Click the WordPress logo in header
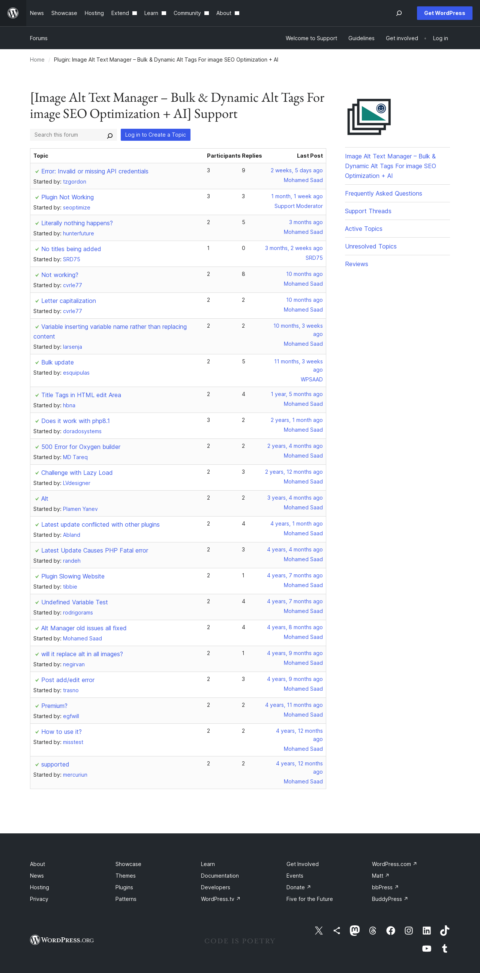The height and width of the screenshot is (973, 480). (x=13, y=13)
